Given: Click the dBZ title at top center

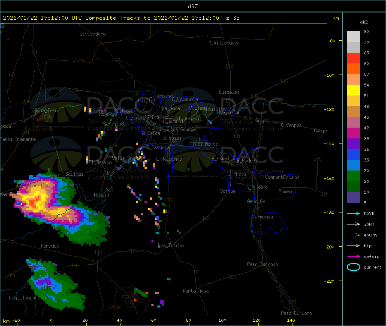Looking at the screenshot, I should [x=193, y=6].
